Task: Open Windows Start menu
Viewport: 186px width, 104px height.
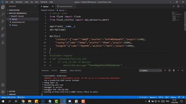Action: click(3, 101)
